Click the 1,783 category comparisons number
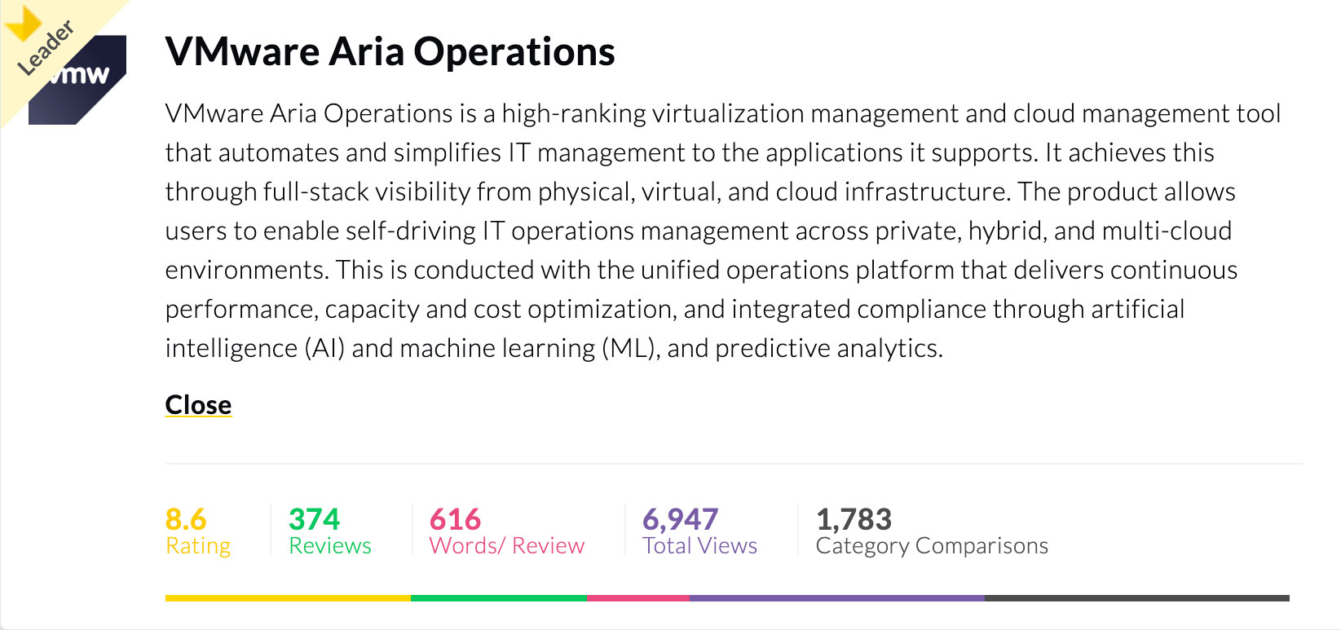The image size is (1341, 630). [x=854, y=519]
